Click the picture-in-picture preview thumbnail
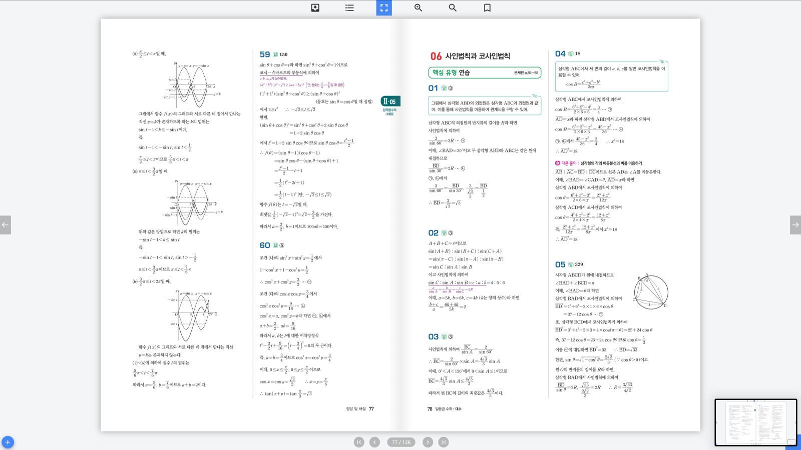This screenshot has height=450, width=801. [755, 421]
